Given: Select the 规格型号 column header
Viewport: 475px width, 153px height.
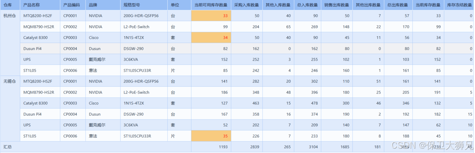Looking at the screenshot, I should tap(144, 5).
